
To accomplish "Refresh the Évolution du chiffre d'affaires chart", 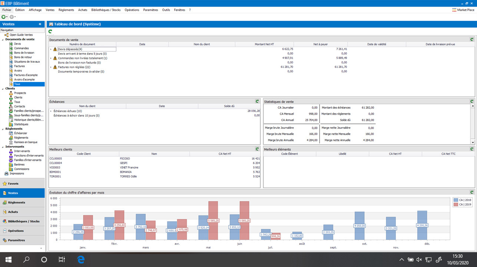I will tap(472, 192).
